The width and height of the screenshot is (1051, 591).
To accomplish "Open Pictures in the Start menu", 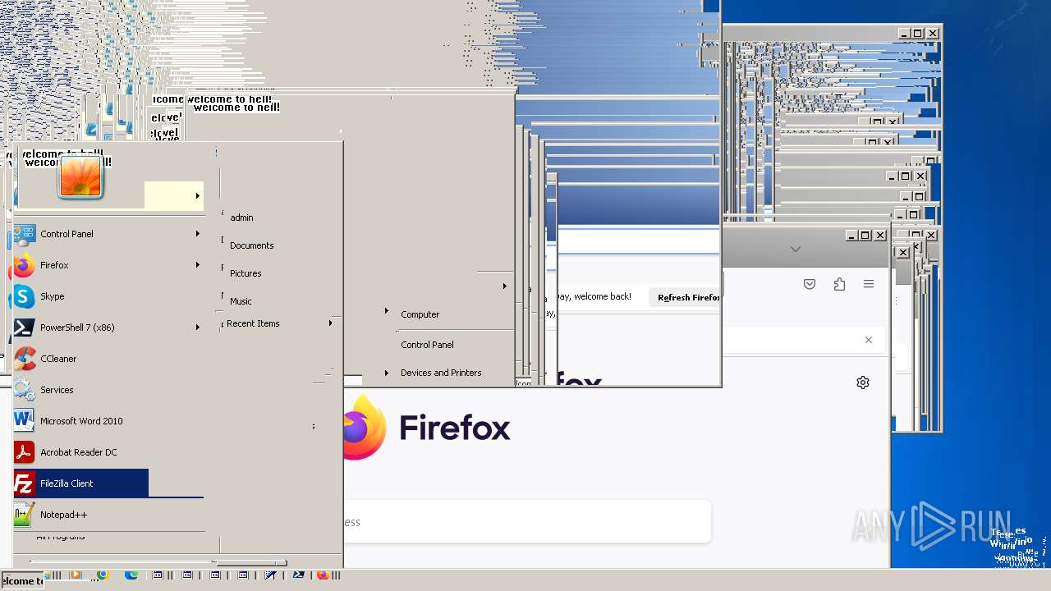I will [x=246, y=273].
